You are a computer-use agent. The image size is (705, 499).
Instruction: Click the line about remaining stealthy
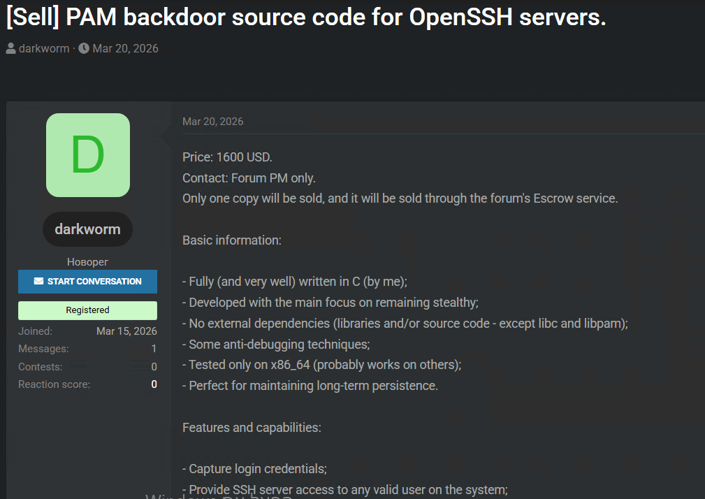(x=330, y=302)
